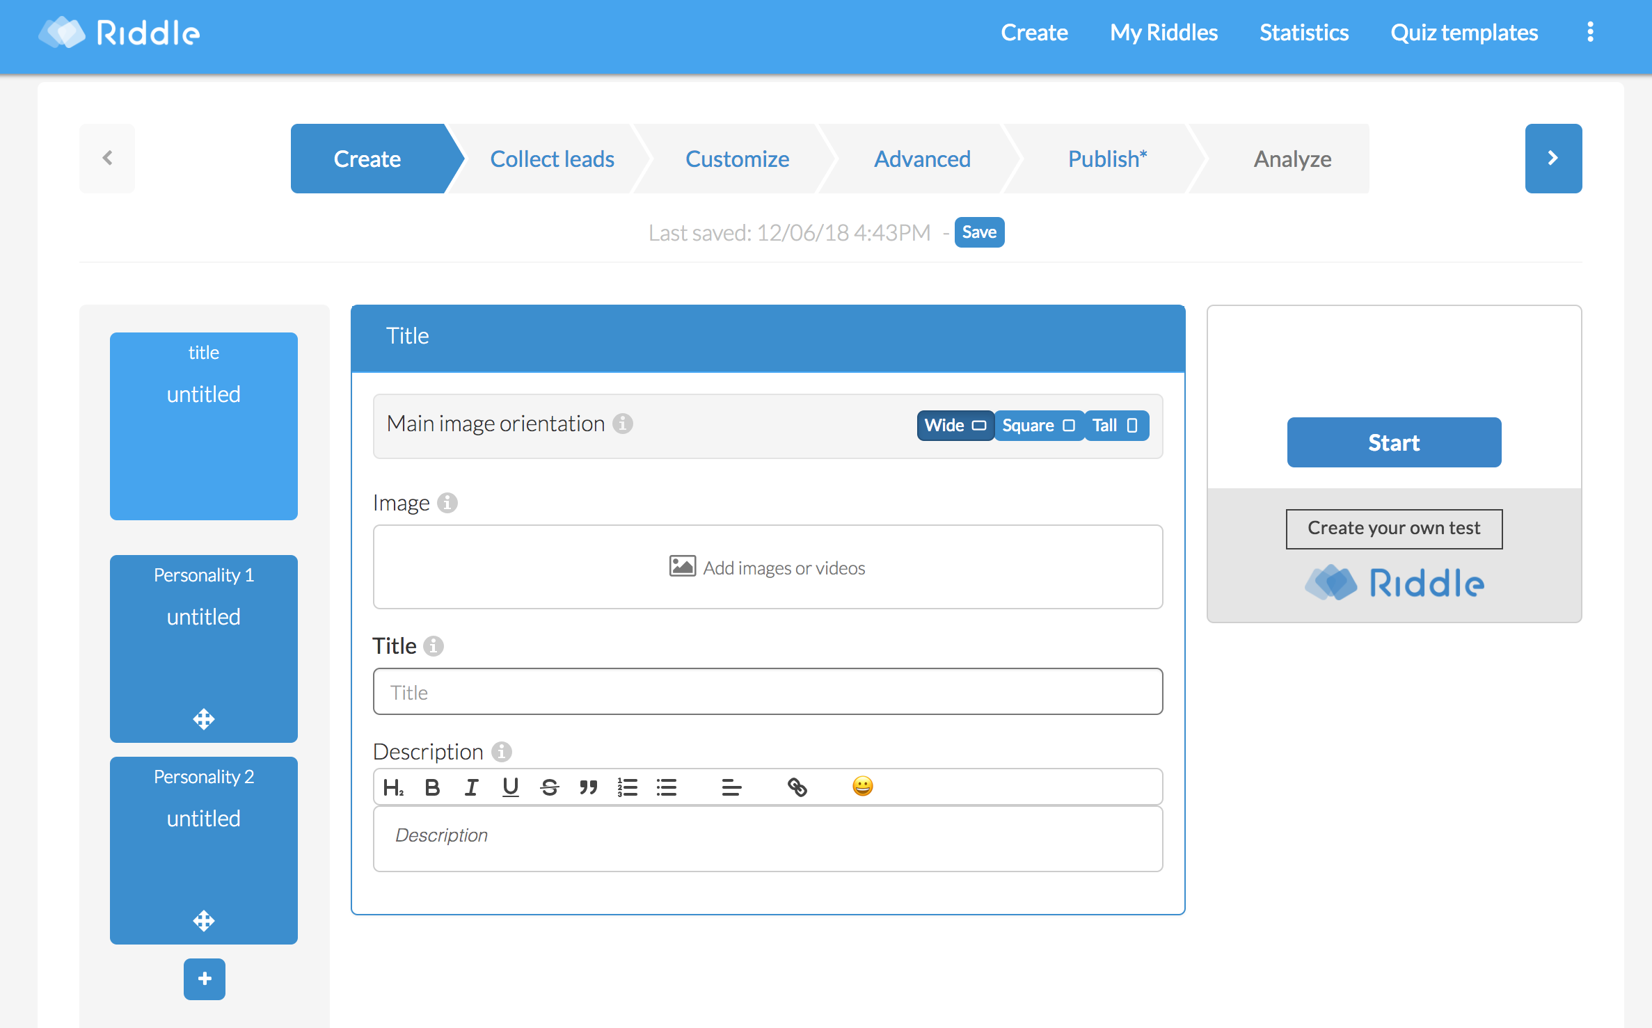
Task: Select Wide image orientation
Action: coord(955,425)
